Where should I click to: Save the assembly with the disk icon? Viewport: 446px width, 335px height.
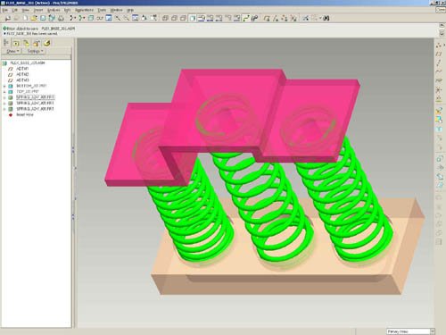tap(43, 18)
